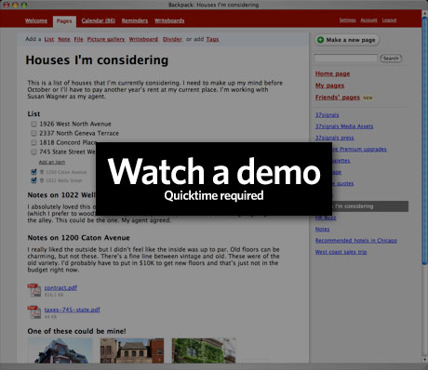This screenshot has width=428, height=370.
Task: Add a List to the page
Action: pos(49,39)
